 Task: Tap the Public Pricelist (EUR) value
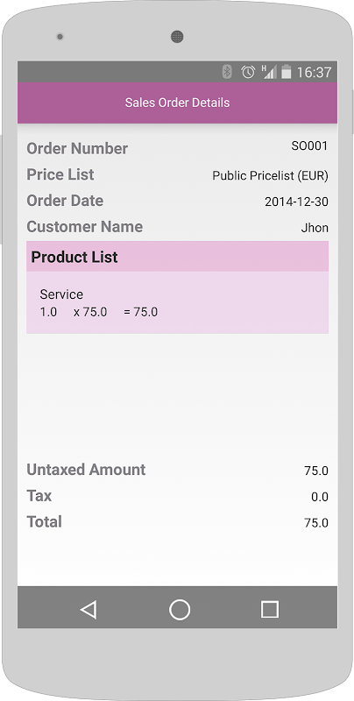pos(271,176)
